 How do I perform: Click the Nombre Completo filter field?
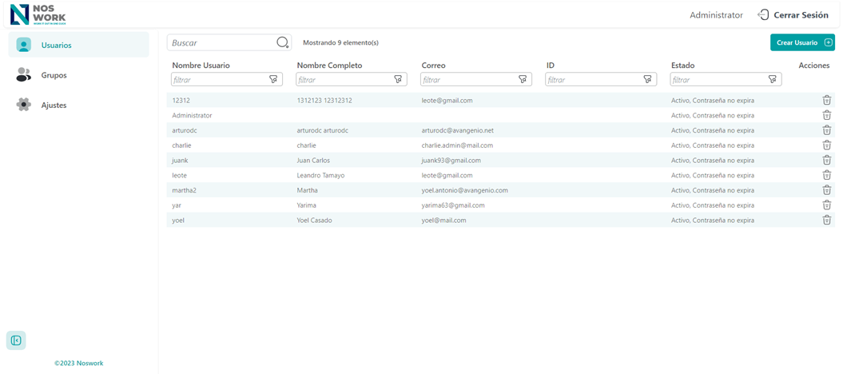point(351,80)
